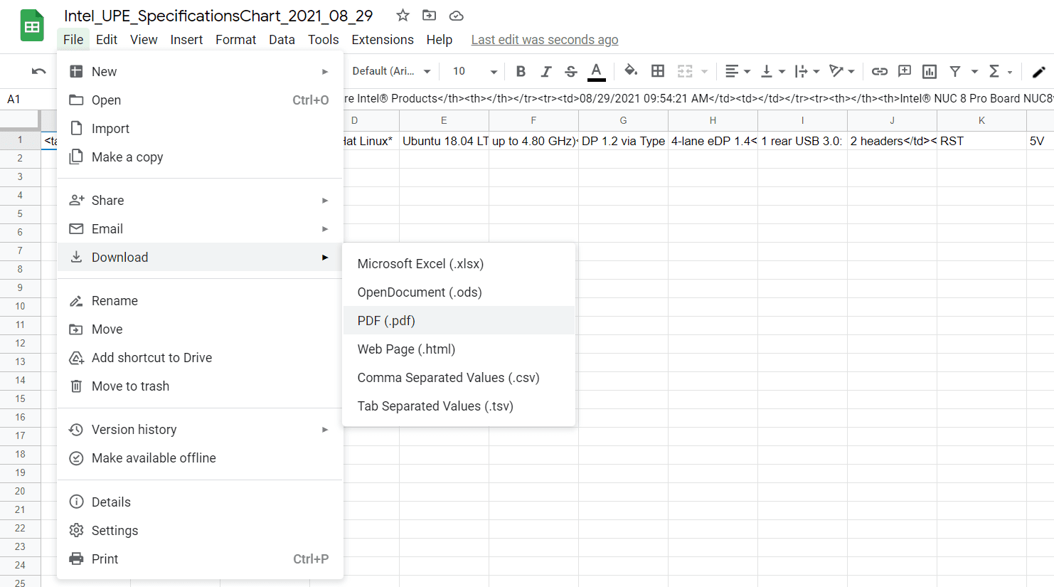Image resolution: width=1054 pixels, height=587 pixels.
Task: Choose Open from File menu
Action: click(x=200, y=100)
